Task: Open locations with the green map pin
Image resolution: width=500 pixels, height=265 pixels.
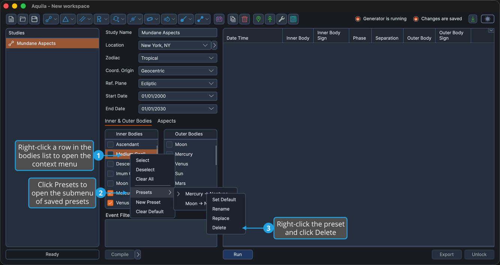Action: 258,19
